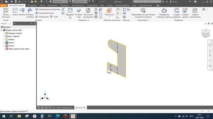This screenshot has height=119, width=213.
Task: Click the zoom icon on navigation bar
Action: pyautogui.click(x=210, y=55)
